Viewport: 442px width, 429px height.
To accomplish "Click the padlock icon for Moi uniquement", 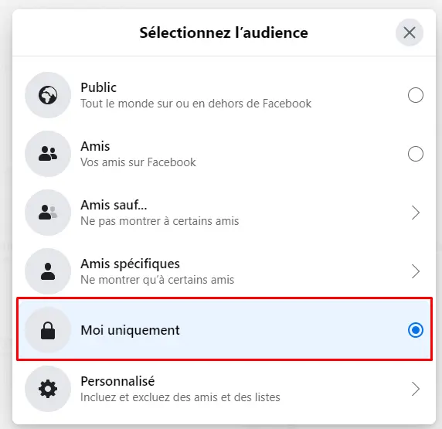I will [x=48, y=330].
